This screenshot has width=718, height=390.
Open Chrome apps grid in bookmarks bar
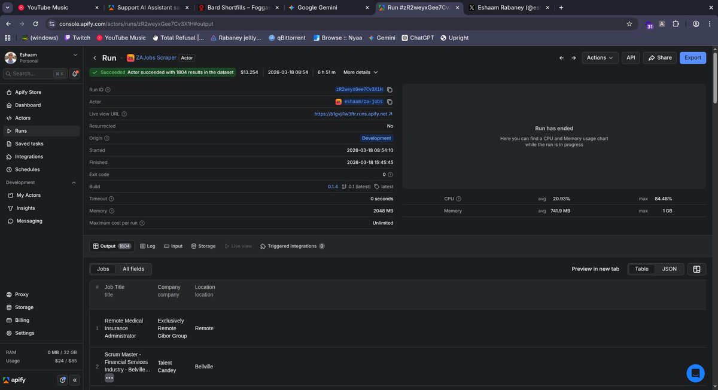click(x=8, y=38)
